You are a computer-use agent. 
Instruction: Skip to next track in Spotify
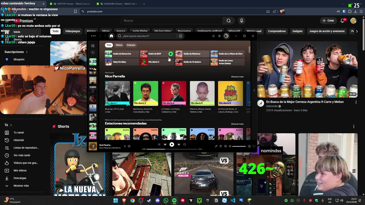click(179, 145)
